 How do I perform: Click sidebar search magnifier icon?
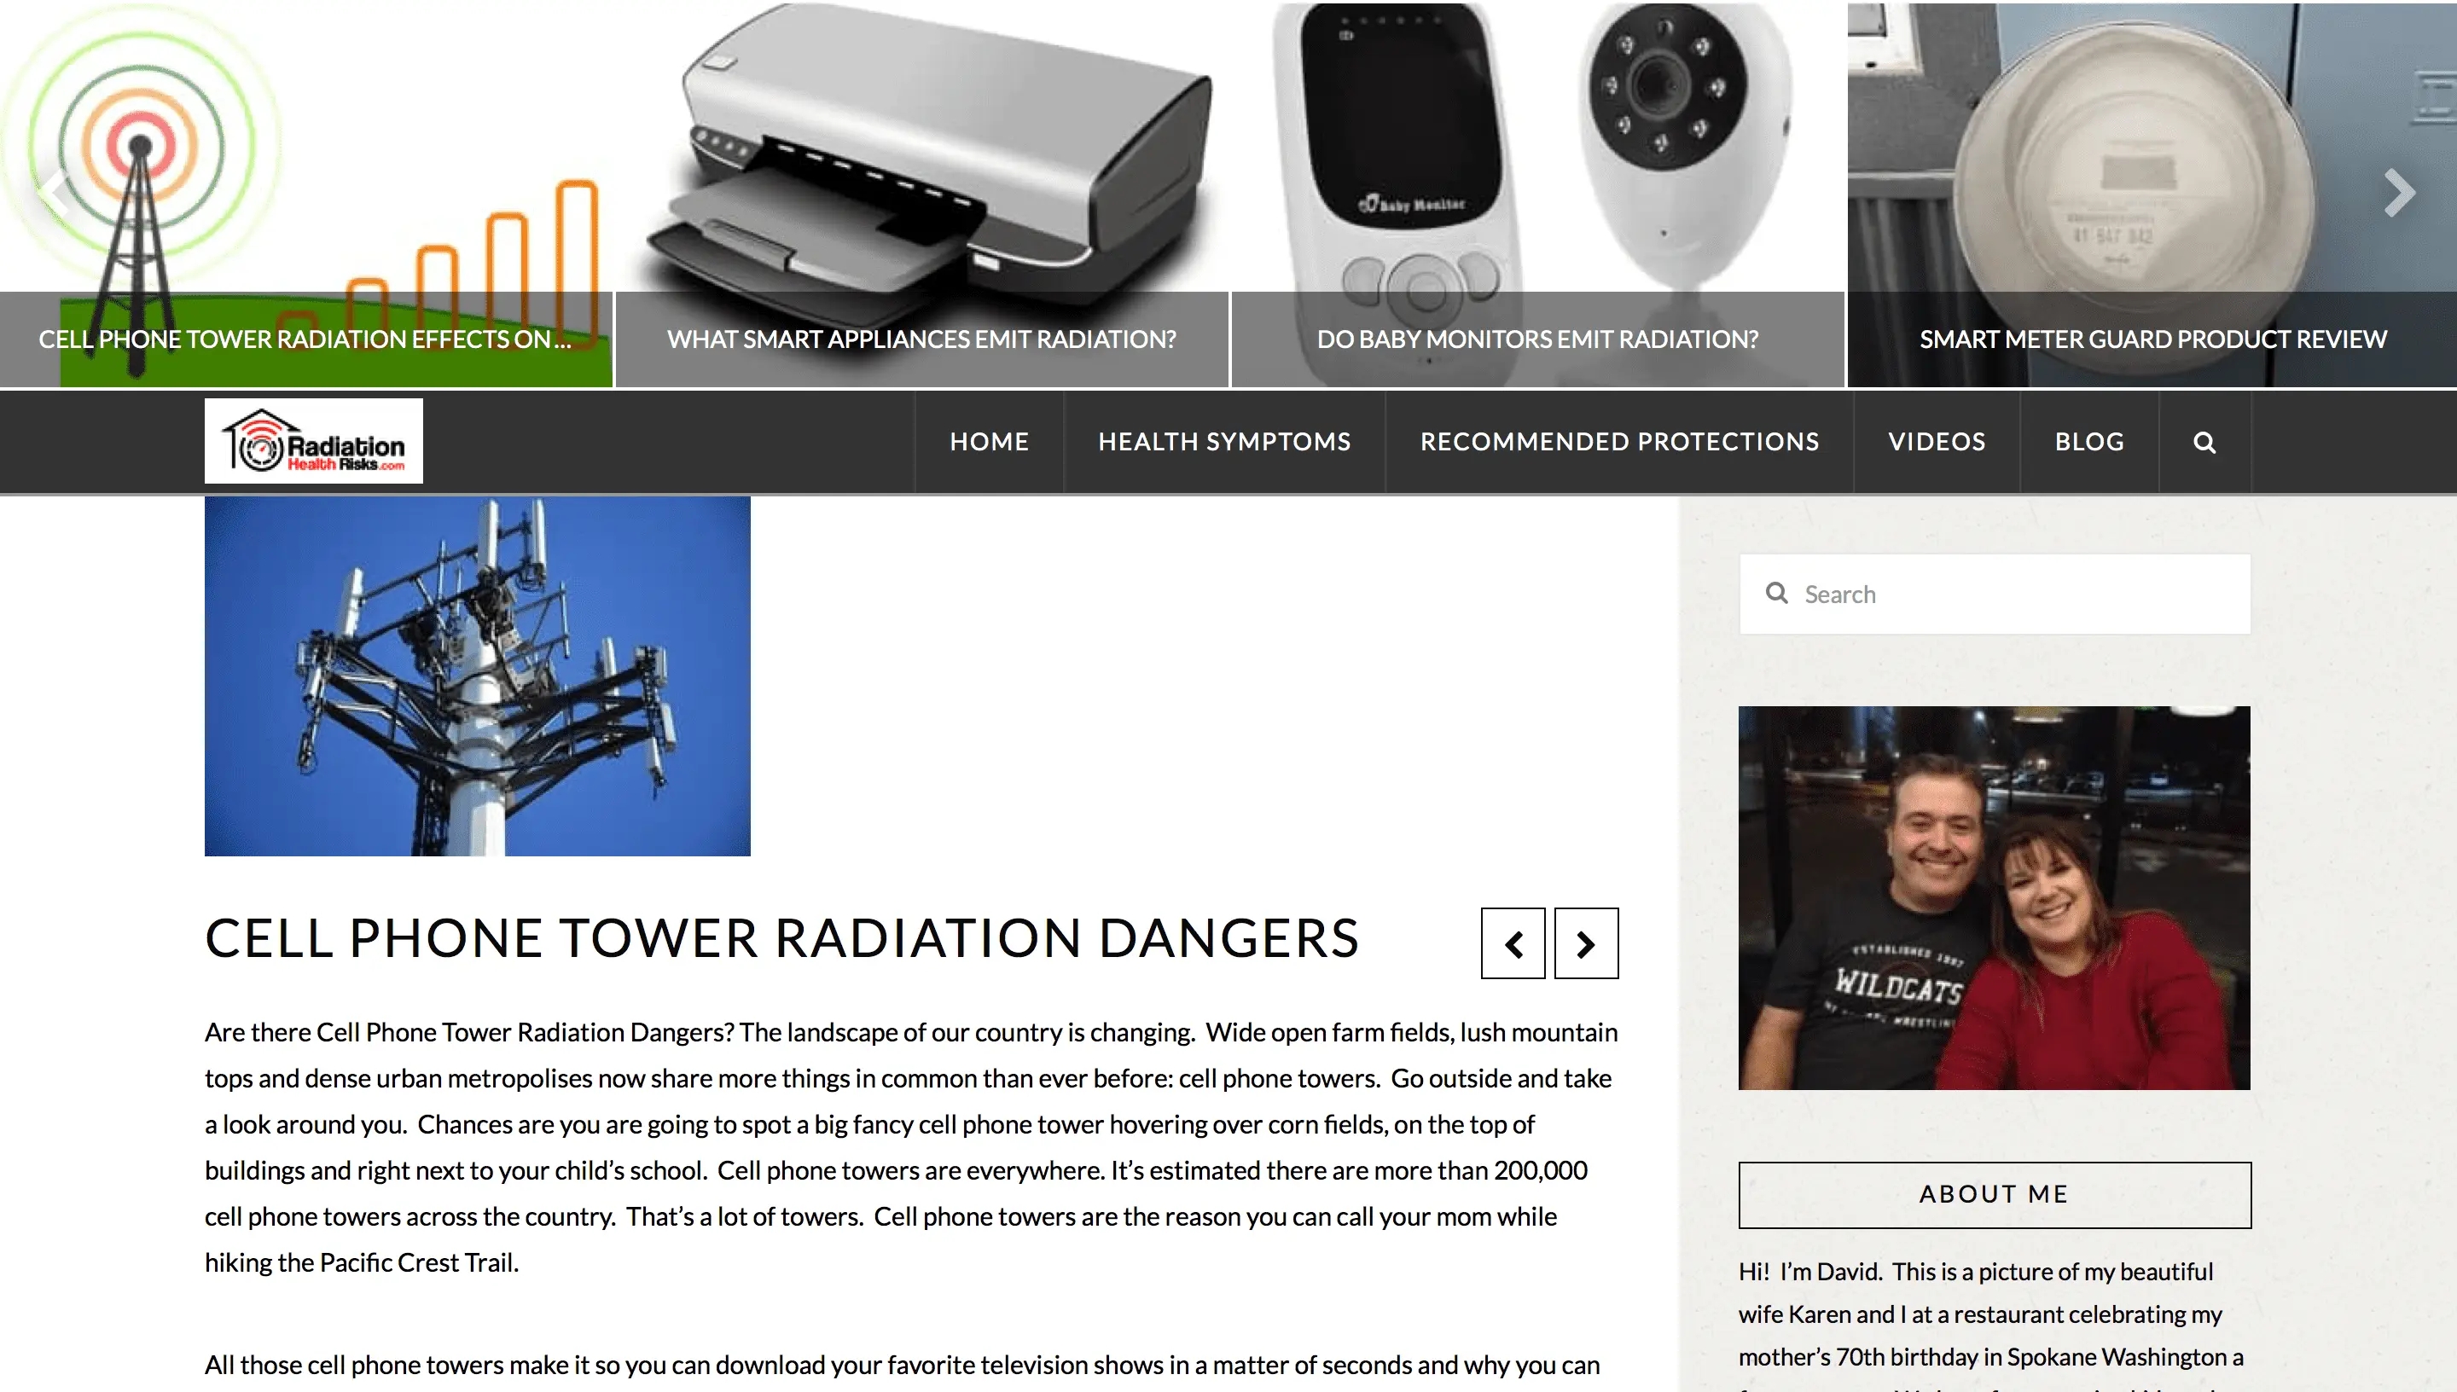coord(1776,594)
